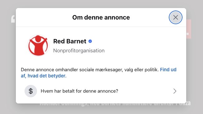Close the 'Om denne annonce' dialog
Screen dimensions: 203x114
coord(176,17)
